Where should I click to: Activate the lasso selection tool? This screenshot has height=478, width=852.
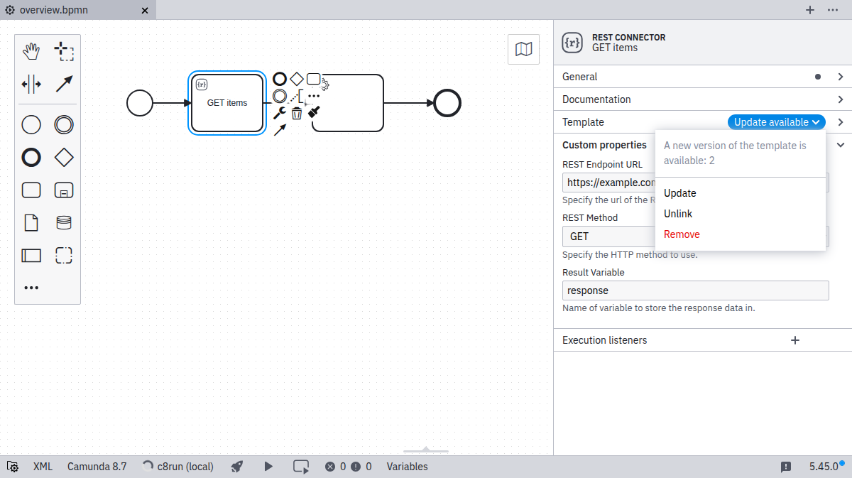(x=64, y=51)
